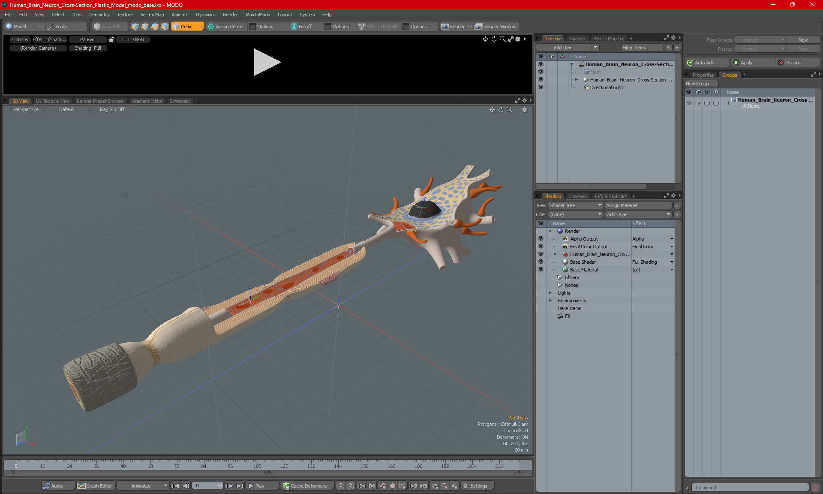Expand the Environments tree item
Image resolution: width=823 pixels, height=494 pixels.
click(550, 301)
